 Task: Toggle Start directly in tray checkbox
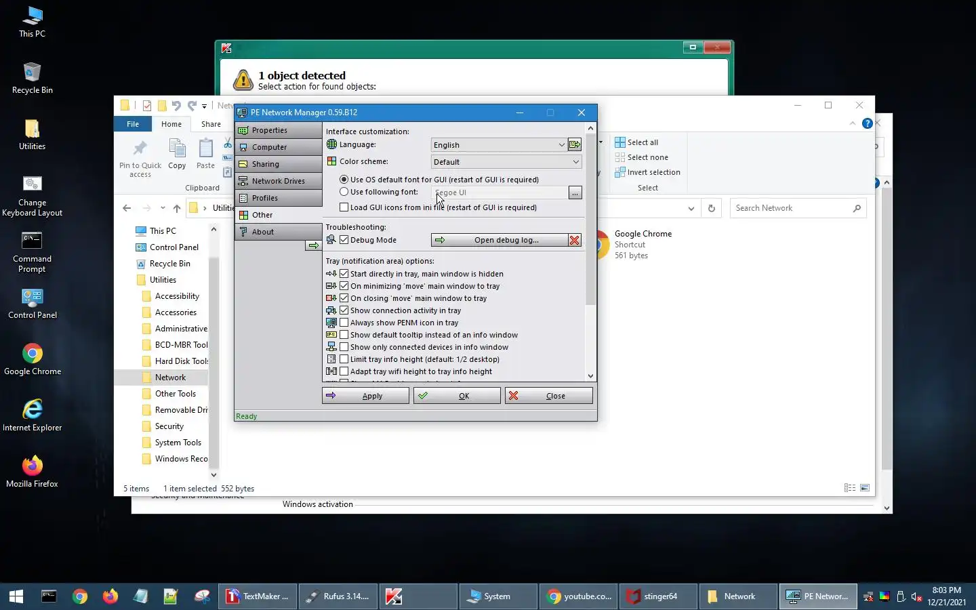pyautogui.click(x=344, y=274)
